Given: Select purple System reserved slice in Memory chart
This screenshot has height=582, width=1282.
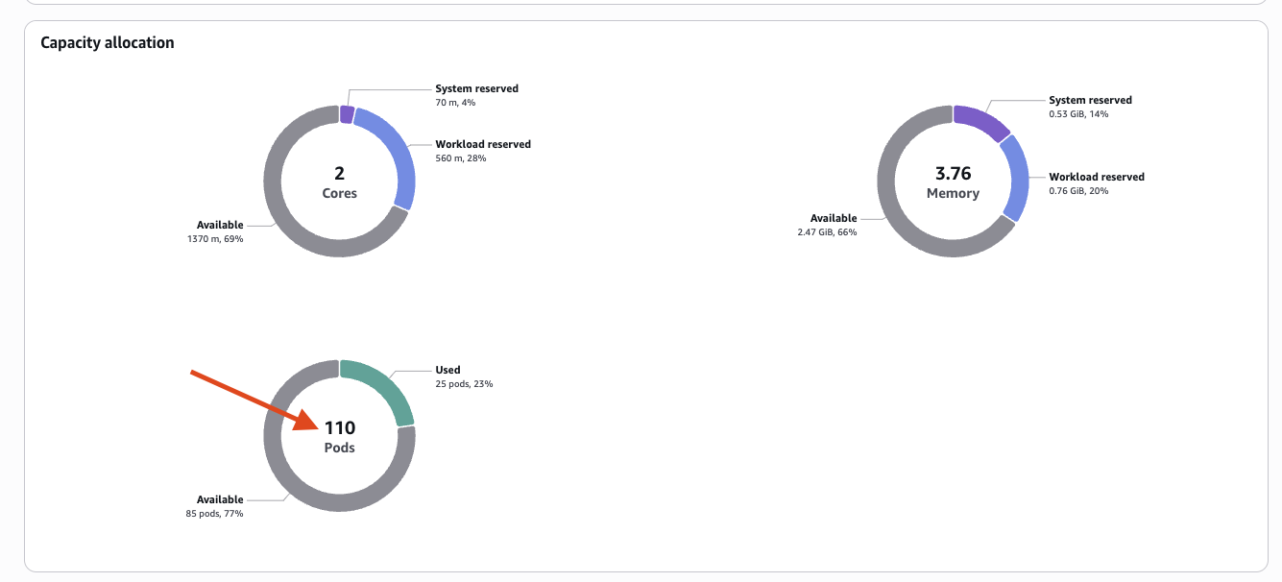Looking at the screenshot, I should [x=981, y=122].
